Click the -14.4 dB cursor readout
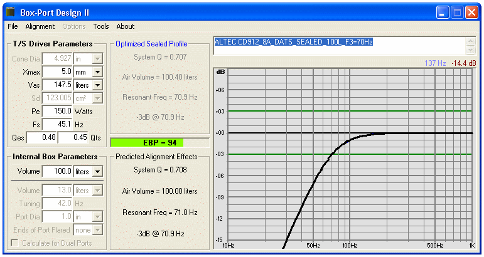 click(x=464, y=63)
